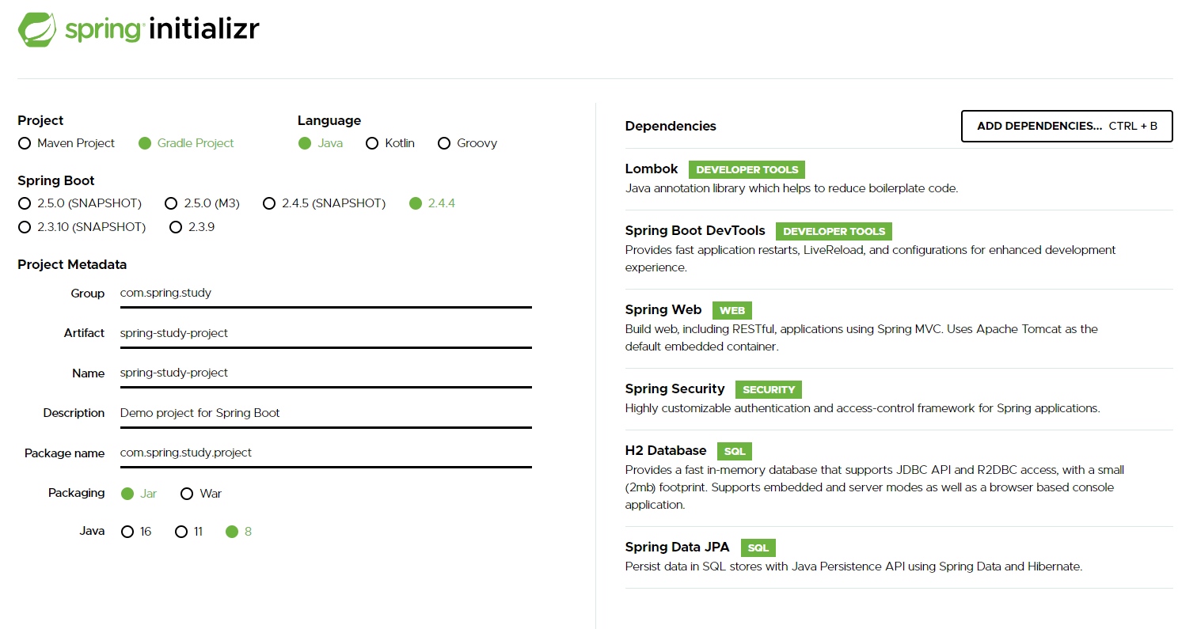Click the Project Metadata heading
1197x629 pixels.
tap(72, 265)
